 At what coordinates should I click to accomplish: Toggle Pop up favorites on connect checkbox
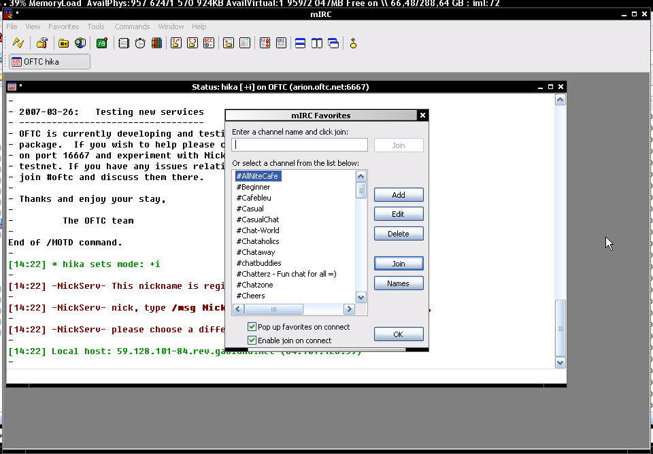coord(252,327)
